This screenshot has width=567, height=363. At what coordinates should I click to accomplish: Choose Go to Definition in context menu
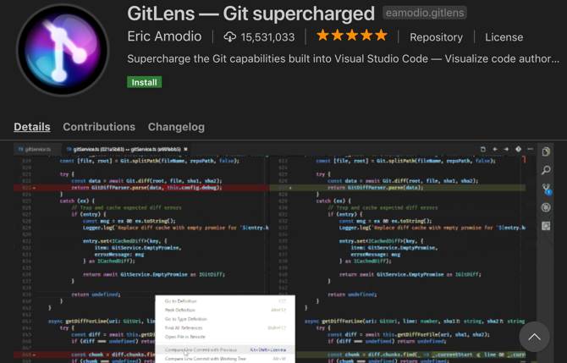(182, 301)
